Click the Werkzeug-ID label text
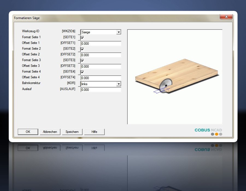The width and height of the screenshot is (246, 191). (31, 31)
